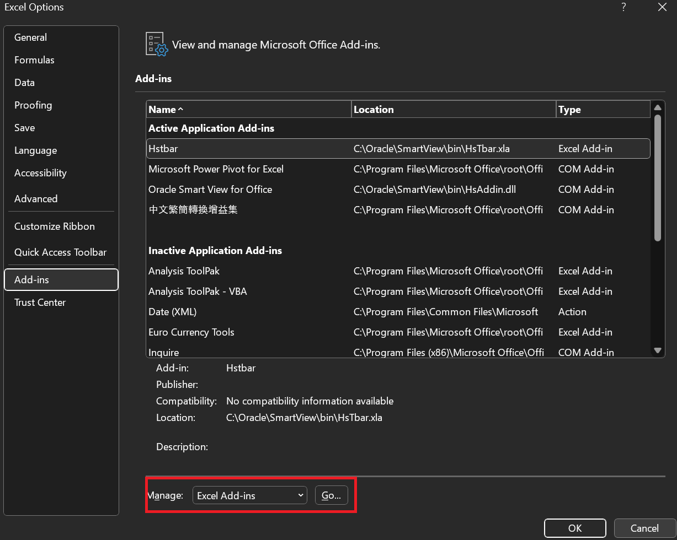677x540 pixels.
Task: Select the Analysis ToolPak - VBA row
Action: (x=398, y=291)
